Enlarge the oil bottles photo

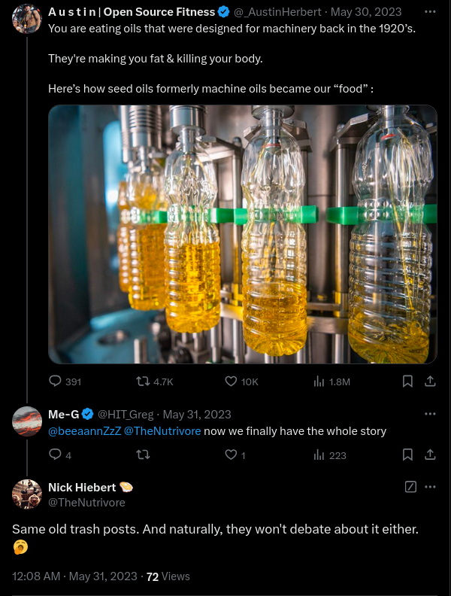point(242,234)
